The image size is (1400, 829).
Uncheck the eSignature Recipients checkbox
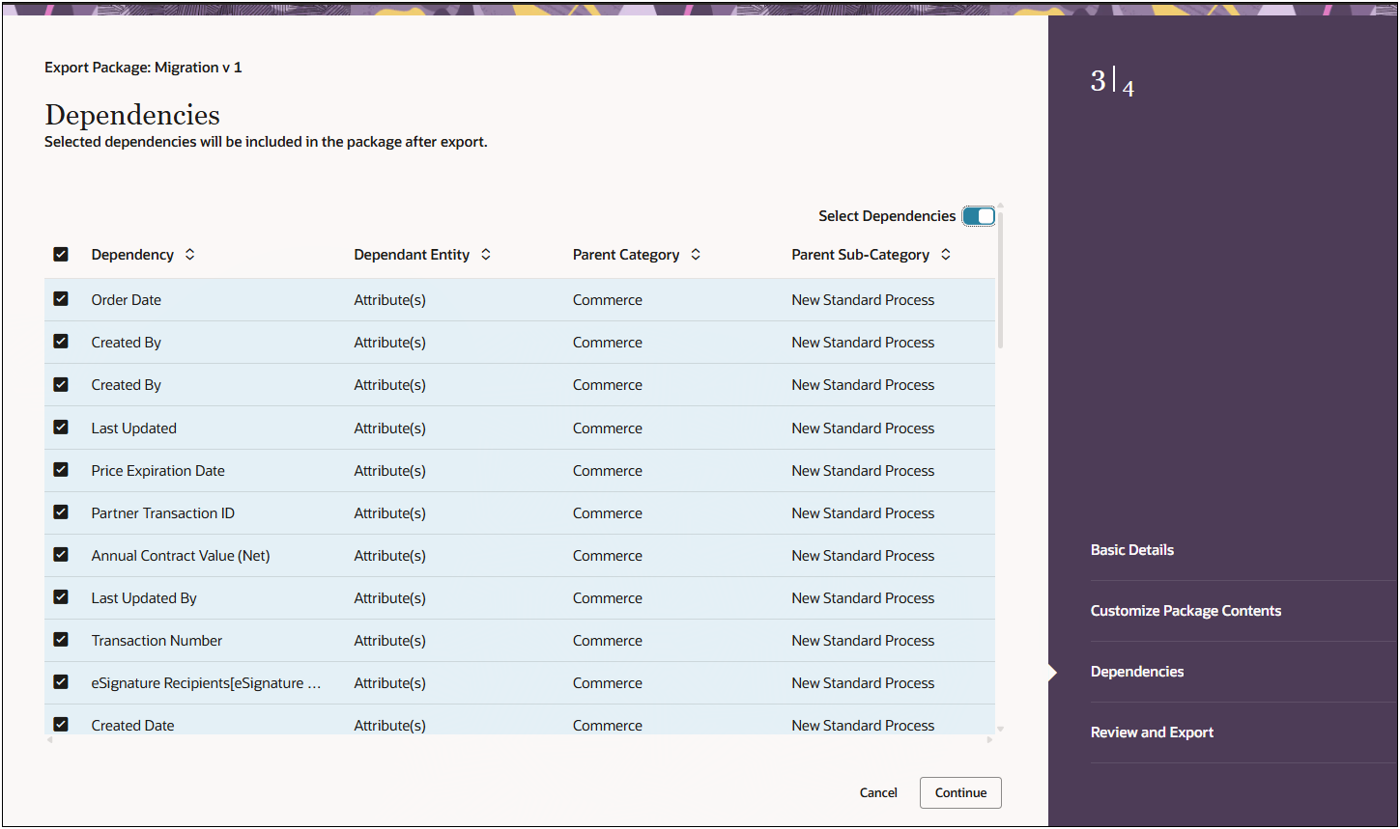pyautogui.click(x=61, y=682)
